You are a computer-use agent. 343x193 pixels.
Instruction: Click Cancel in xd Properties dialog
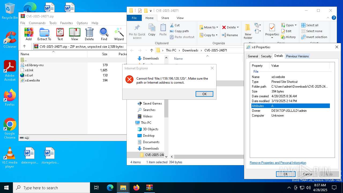tap(307, 174)
